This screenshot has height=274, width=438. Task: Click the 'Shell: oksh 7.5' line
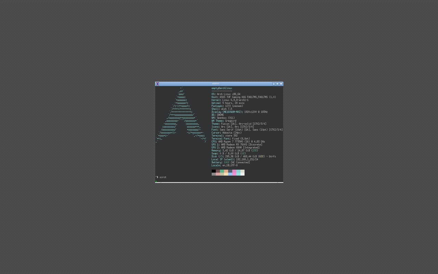[x=222, y=109]
